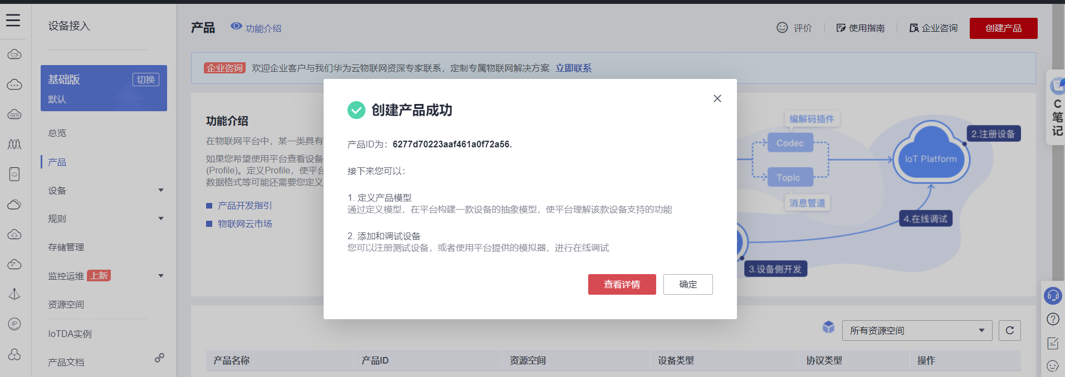This screenshot has width=1065, height=377.
Task: Click third cloud icon in left rail
Action: pos(14,115)
